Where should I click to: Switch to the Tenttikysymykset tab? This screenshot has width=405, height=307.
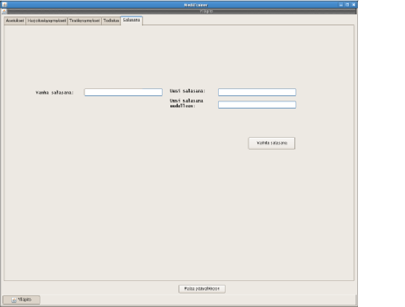(85, 20)
